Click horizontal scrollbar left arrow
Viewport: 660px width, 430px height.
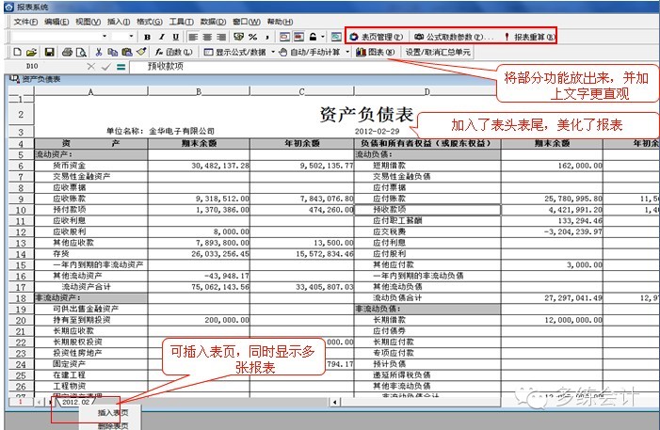[334, 402]
